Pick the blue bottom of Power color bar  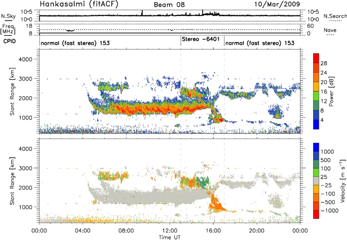[x=316, y=125]
